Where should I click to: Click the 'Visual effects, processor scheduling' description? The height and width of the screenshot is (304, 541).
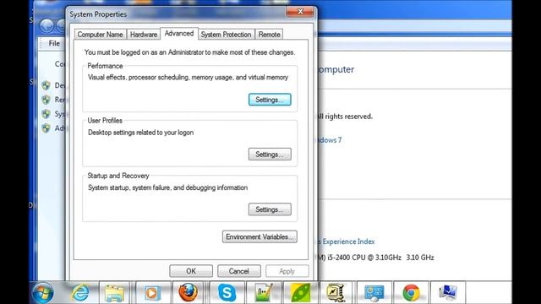tap(188, 77)
